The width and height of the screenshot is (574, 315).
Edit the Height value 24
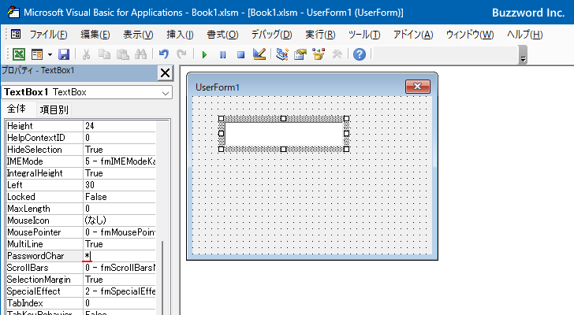(119, 126)
